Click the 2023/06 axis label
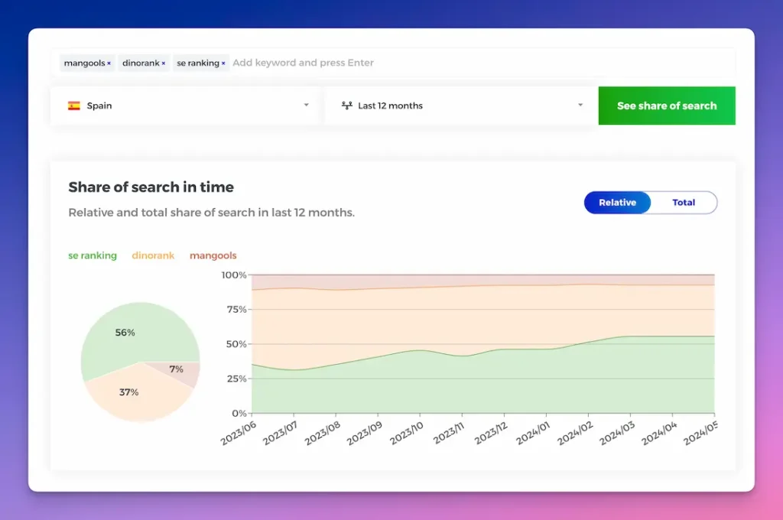 pos(239,431)
